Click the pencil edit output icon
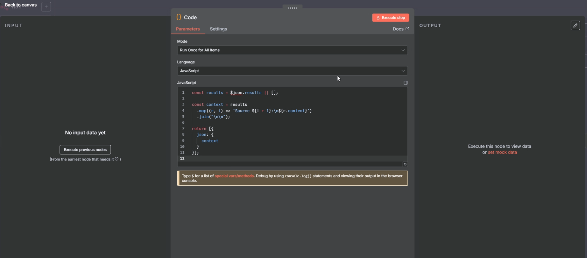587x258 pixels. tap(575, 26)
